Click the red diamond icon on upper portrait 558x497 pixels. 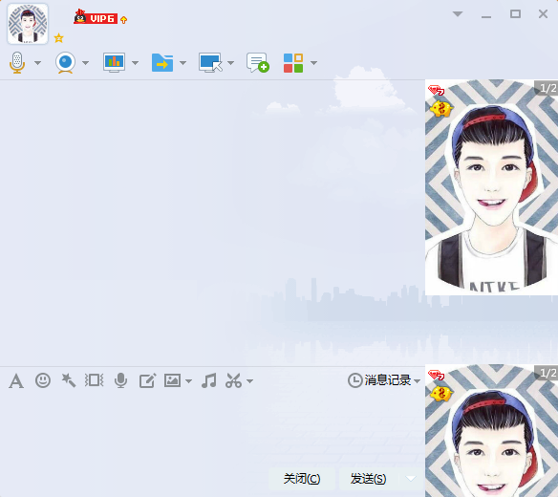point(436,90)
